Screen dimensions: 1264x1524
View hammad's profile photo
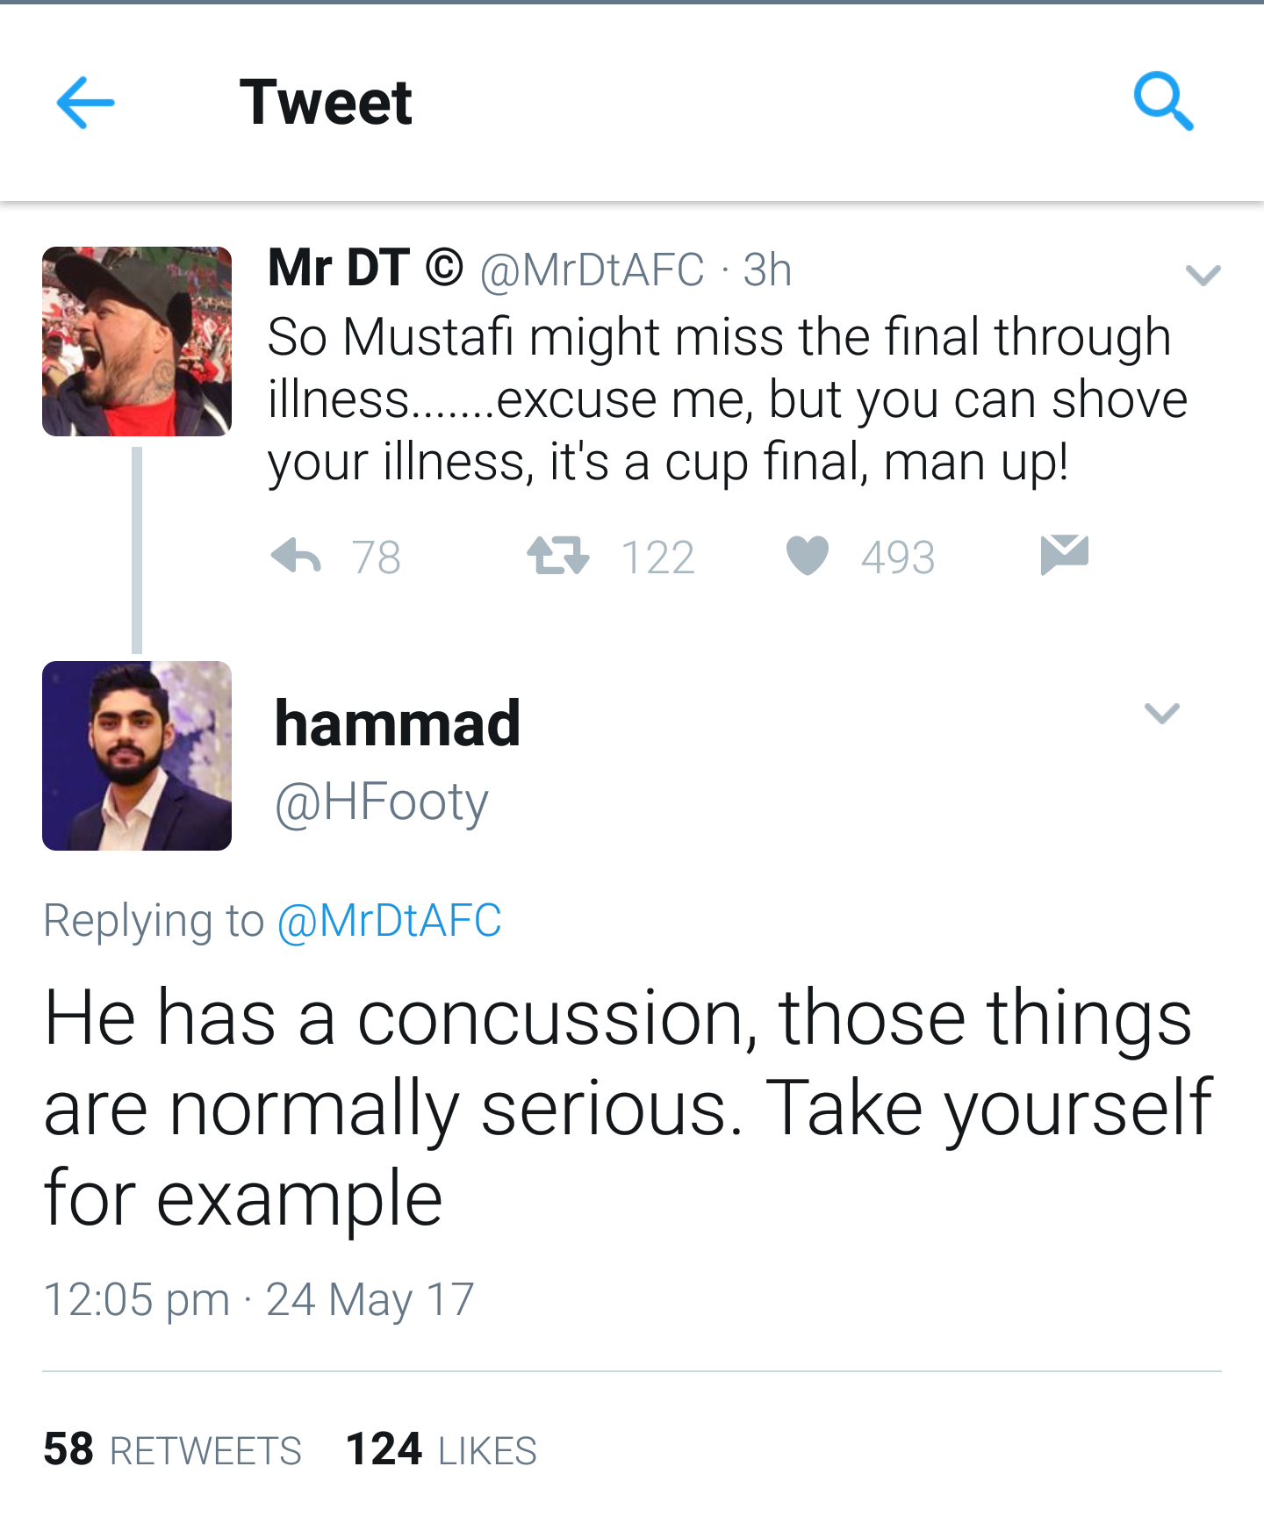pyautogui.click(x=137, y=756)
